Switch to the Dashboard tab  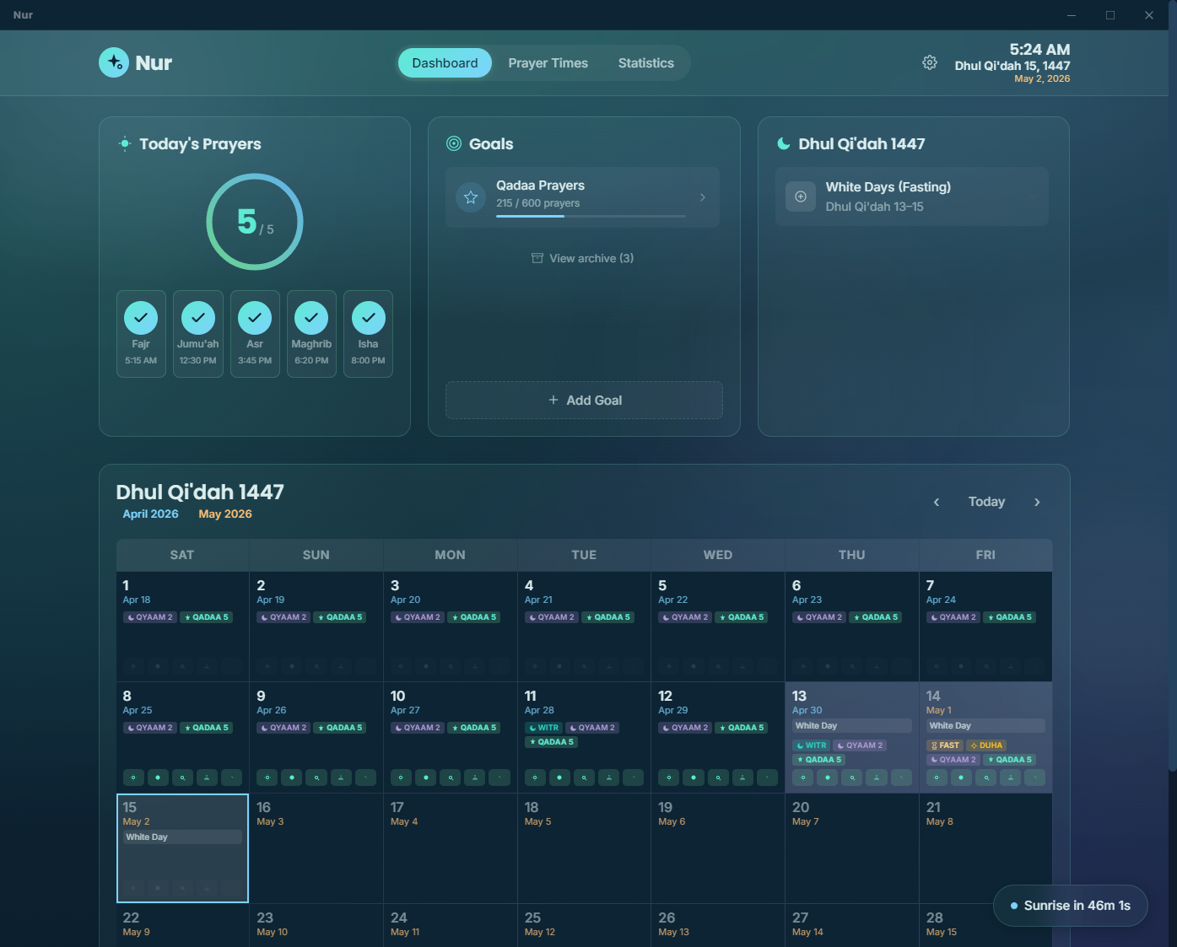445,63
